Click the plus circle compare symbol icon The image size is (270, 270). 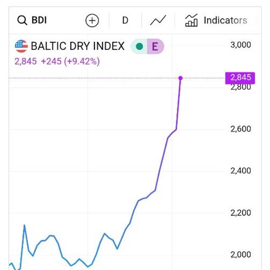click(92, 20)
